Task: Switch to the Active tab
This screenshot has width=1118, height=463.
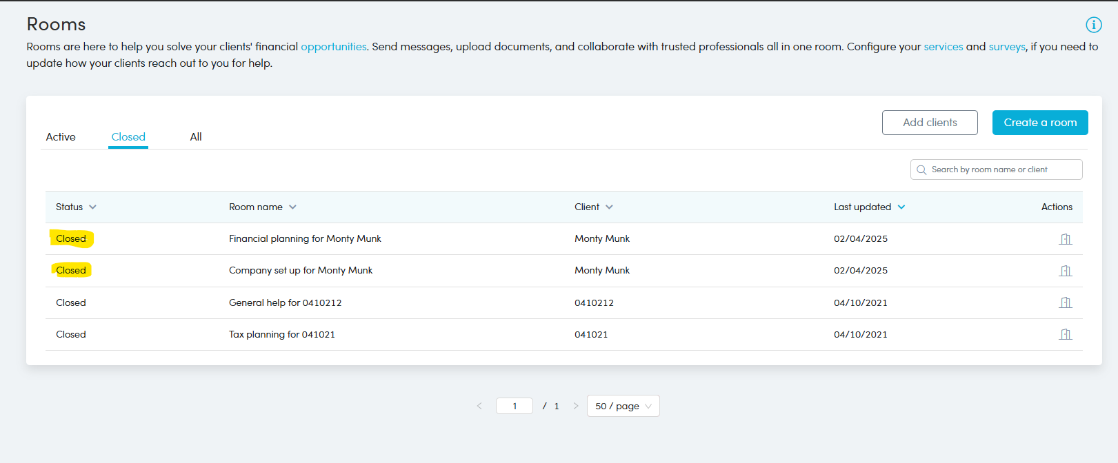Action: pyautogui.click(x=61, y=137)
